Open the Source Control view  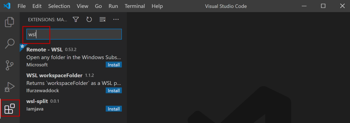pyautogui.click(x=10, y=66)
